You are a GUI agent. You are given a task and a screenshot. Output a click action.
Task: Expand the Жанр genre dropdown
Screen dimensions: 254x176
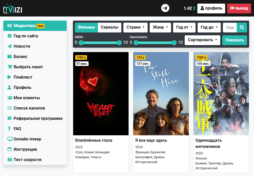tap(160, 27)
